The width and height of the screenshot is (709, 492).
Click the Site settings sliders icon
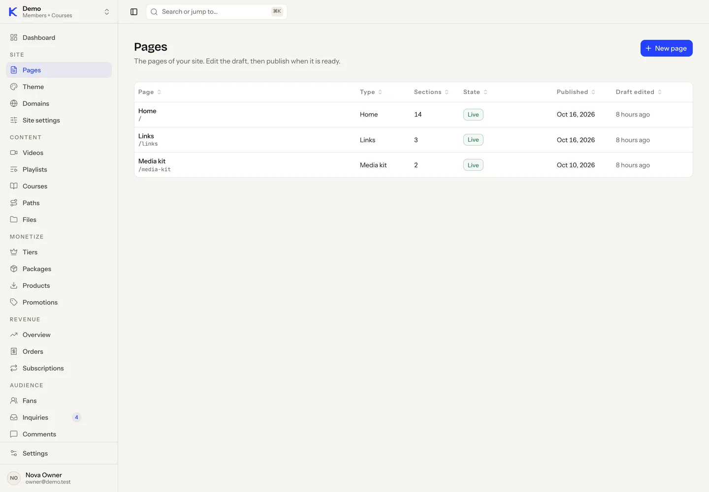coord(14,120)
